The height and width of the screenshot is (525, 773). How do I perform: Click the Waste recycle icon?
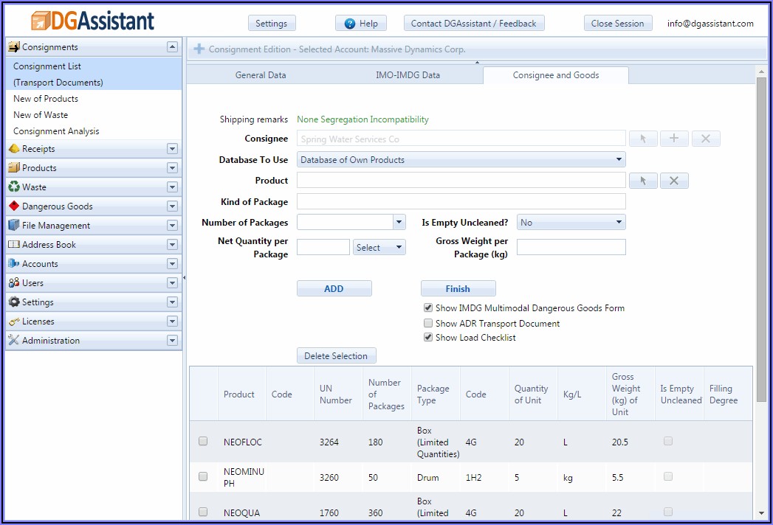pyautogui.click(x=14, y=187)
